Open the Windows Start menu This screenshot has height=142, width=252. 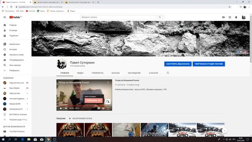click(3, 139)
